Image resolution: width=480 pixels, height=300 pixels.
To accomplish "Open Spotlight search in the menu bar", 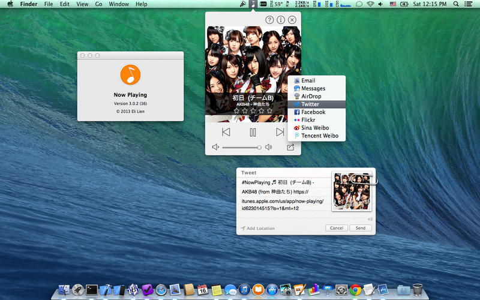I will [x=456, y=4].
